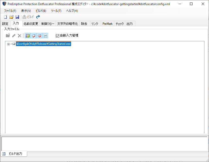
Task: Go to the 制御フロー tab
Action: 48,24
